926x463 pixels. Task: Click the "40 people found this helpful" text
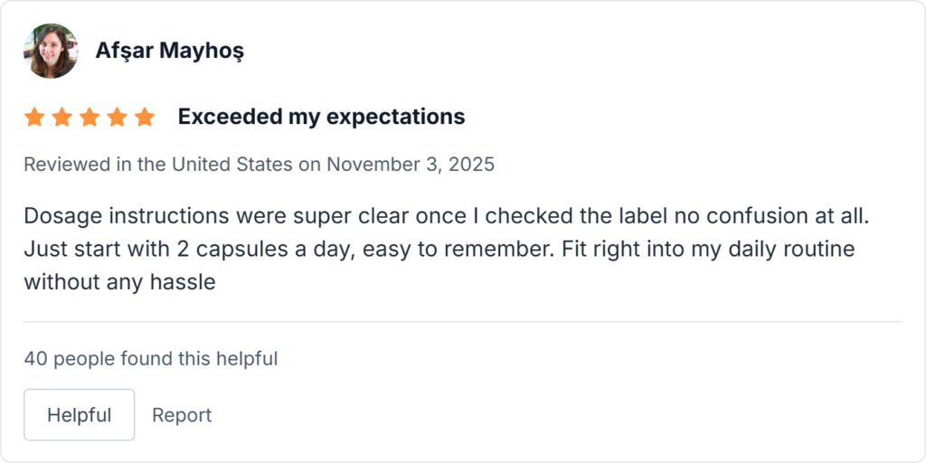[x=150, y=359]
